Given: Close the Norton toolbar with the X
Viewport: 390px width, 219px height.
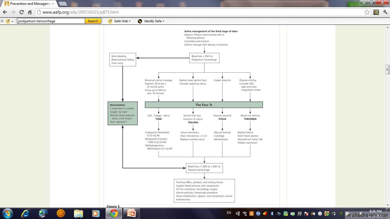Looking at the screenshot, I should [2, 21].
